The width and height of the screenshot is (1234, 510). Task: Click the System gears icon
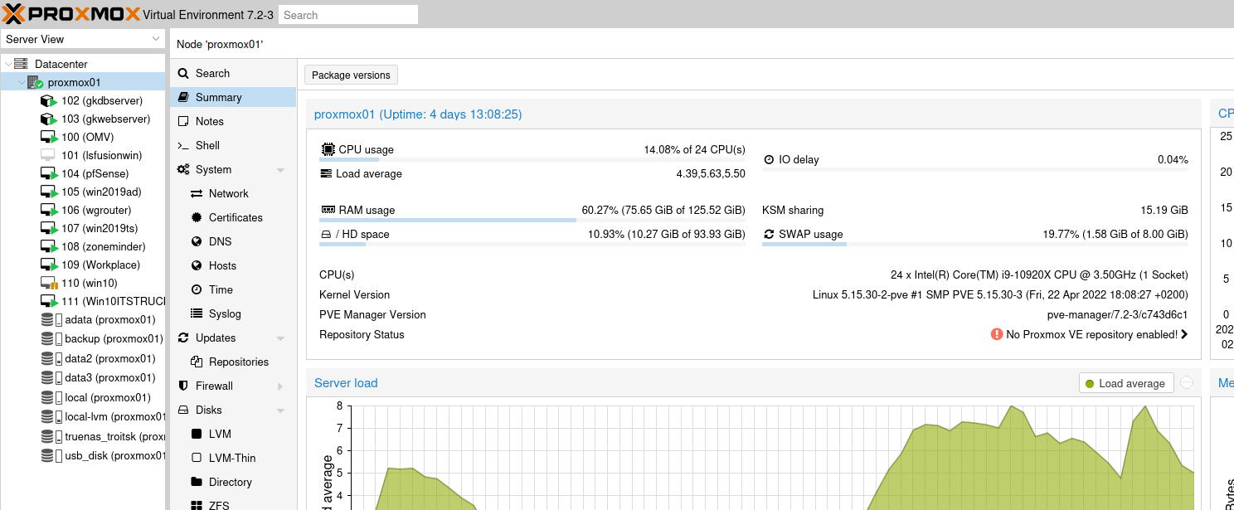pyautogui.click(x=183, y=169)
